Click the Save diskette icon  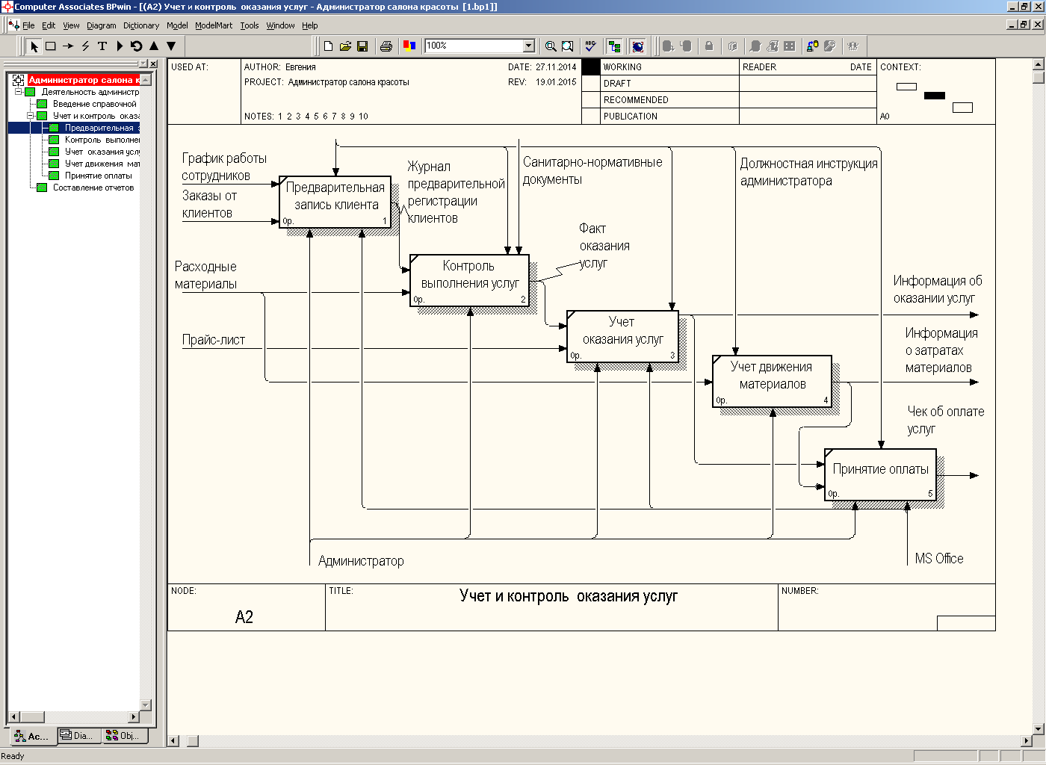click(x=362, y=46)
